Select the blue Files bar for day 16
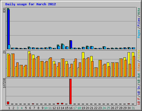The image size is (142, 111). click(x=71, y=44)
